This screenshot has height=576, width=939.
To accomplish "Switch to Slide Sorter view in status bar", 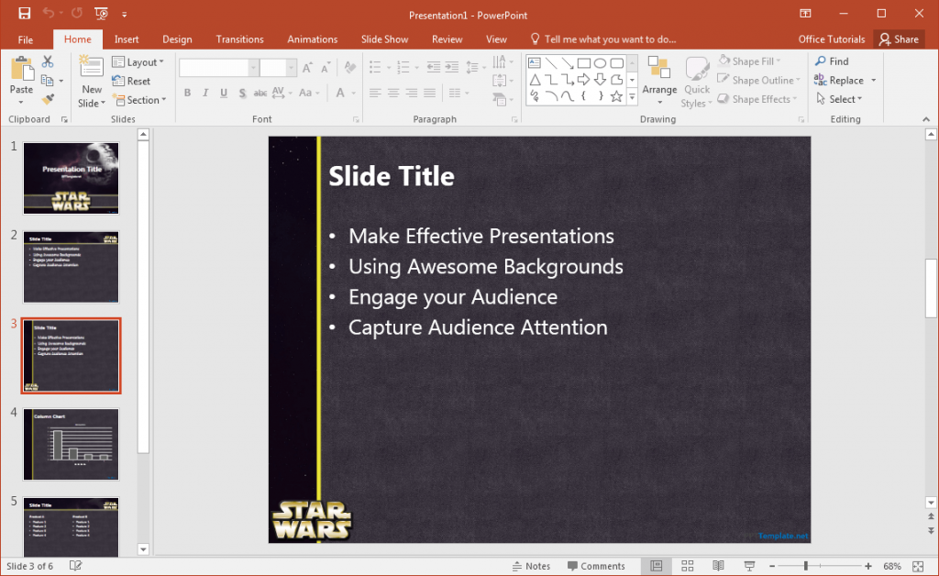I will pyautogui.click(x=687, y=566).
